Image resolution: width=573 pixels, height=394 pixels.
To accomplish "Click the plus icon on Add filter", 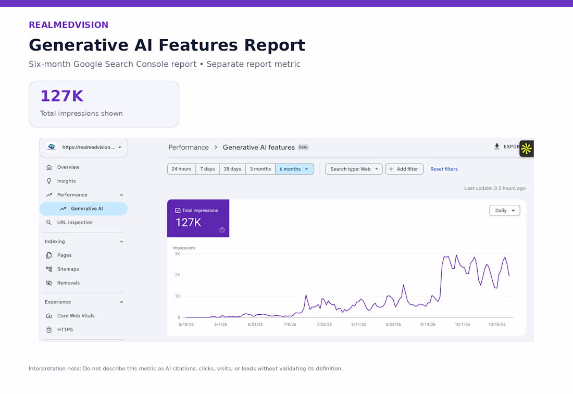I will [x=391, y=169].
